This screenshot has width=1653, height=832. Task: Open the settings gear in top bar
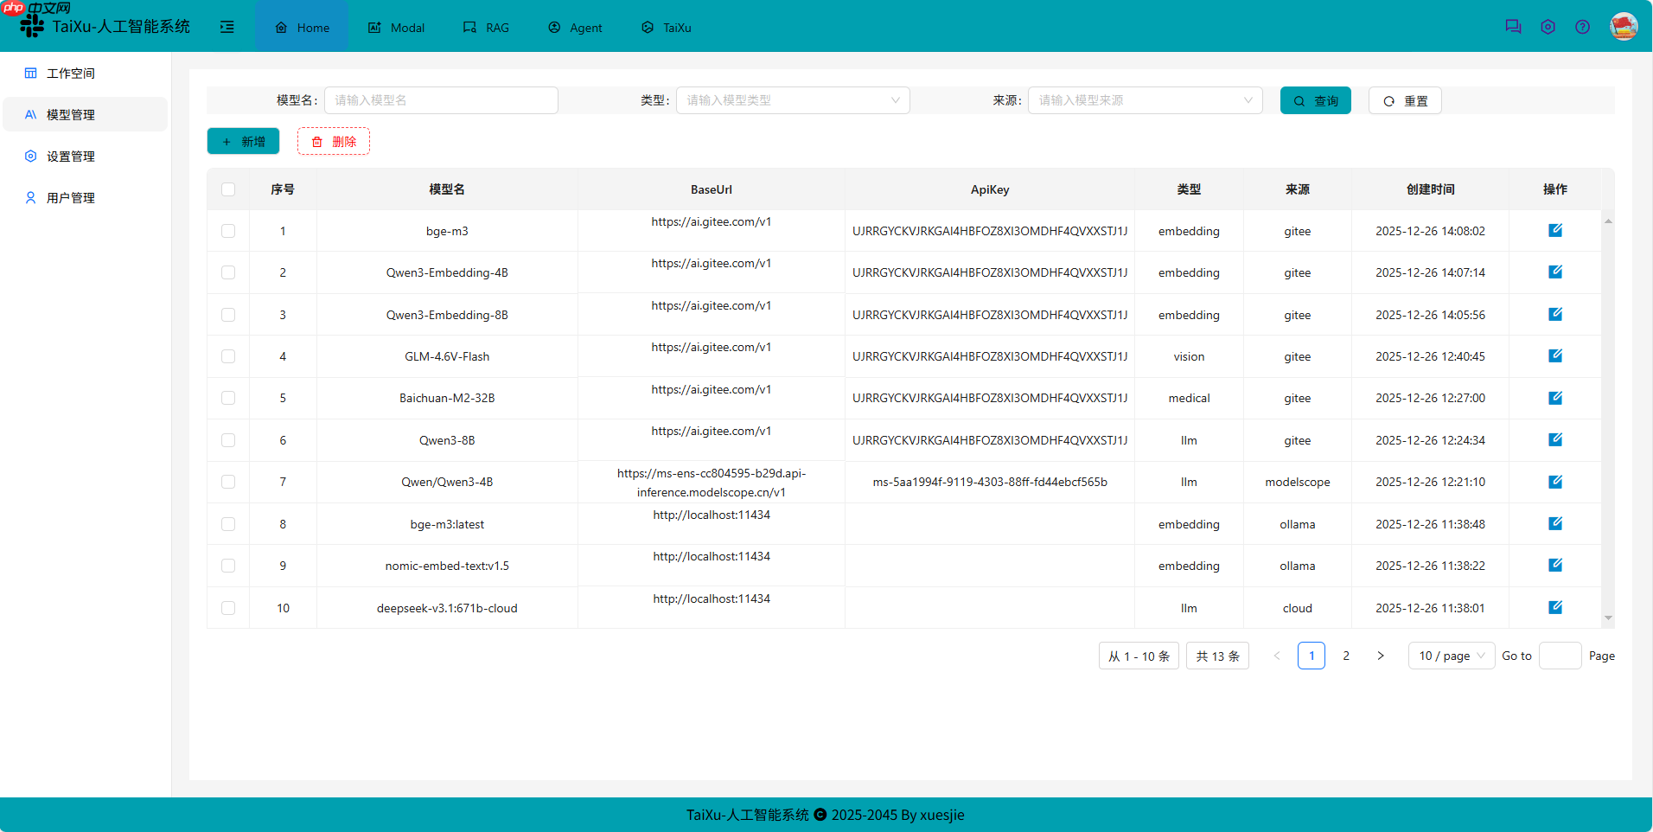point(1548,27)
